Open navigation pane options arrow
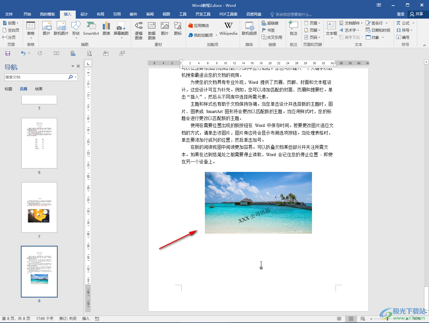Viewport: 429px width, 323px height. pos(73,66)
